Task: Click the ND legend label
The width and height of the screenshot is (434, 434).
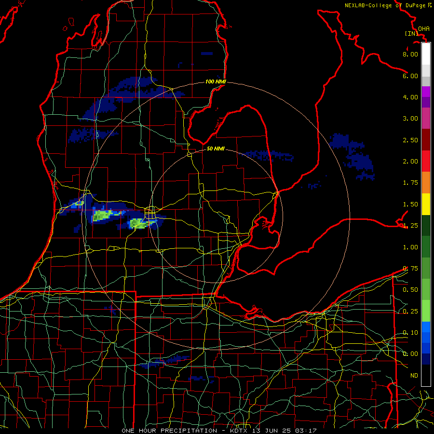Action: tap(414, 376)
